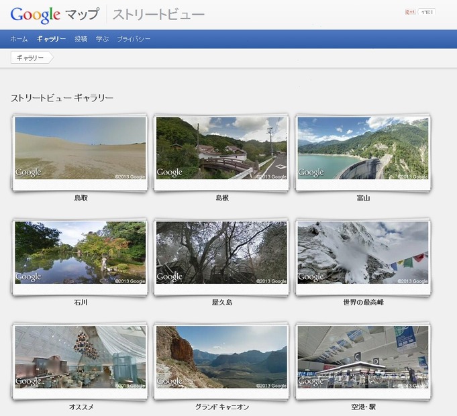Click the +1 count bubble

427,12
